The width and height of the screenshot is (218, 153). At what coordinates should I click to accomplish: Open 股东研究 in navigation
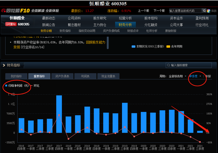(100, 18)
